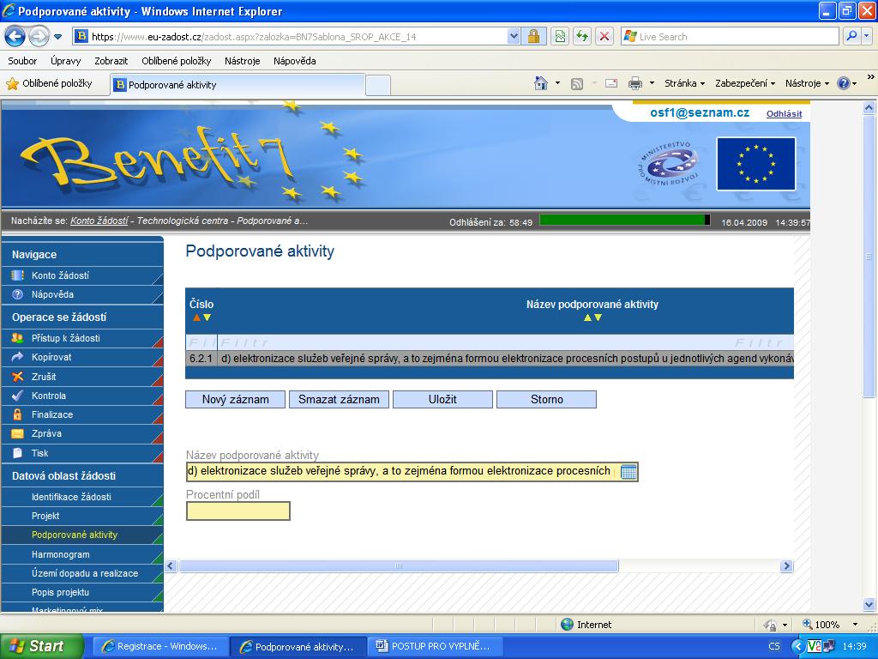Click in the Live Search box
Image resolution: width=878 pixels, height=659 pixels.
tap(729, 37)
